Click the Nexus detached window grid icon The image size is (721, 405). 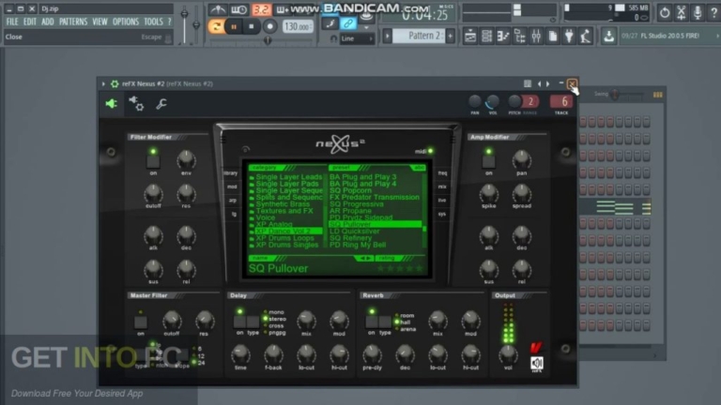[x=528, y=83]
